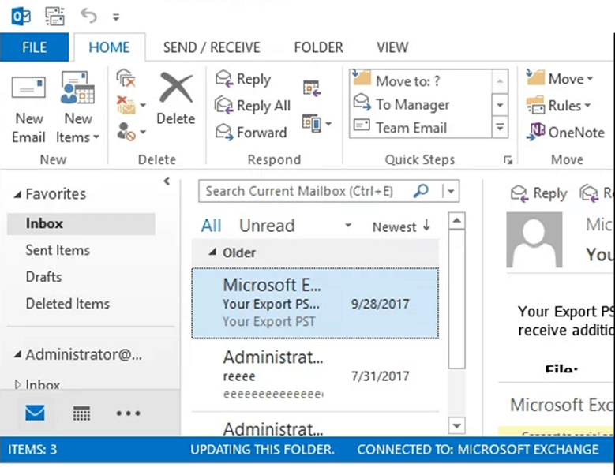Switch to the HOME ribbon tab

[109, 47]
